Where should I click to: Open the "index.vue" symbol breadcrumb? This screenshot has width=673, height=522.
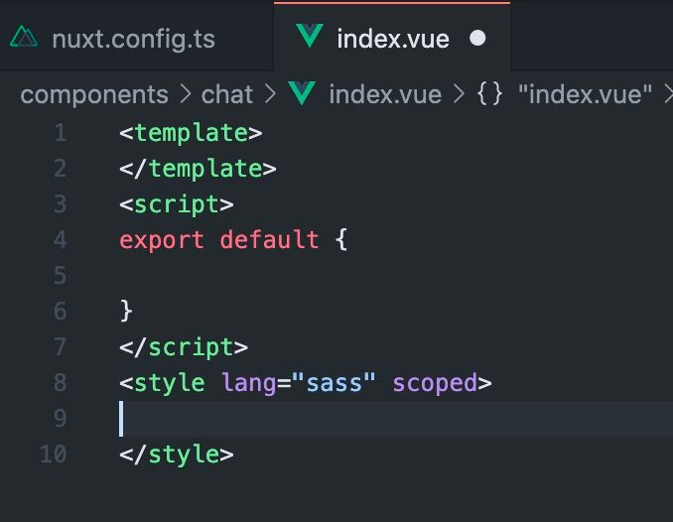point(585,94)
